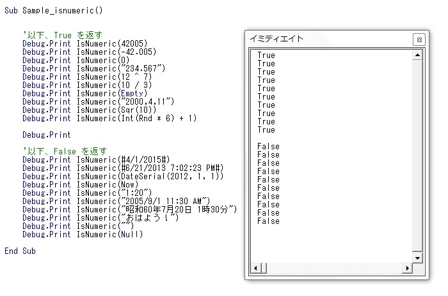
Task: Click the '以下、False を返す comment
Action: pyautogui.click(x=65, y=151)
